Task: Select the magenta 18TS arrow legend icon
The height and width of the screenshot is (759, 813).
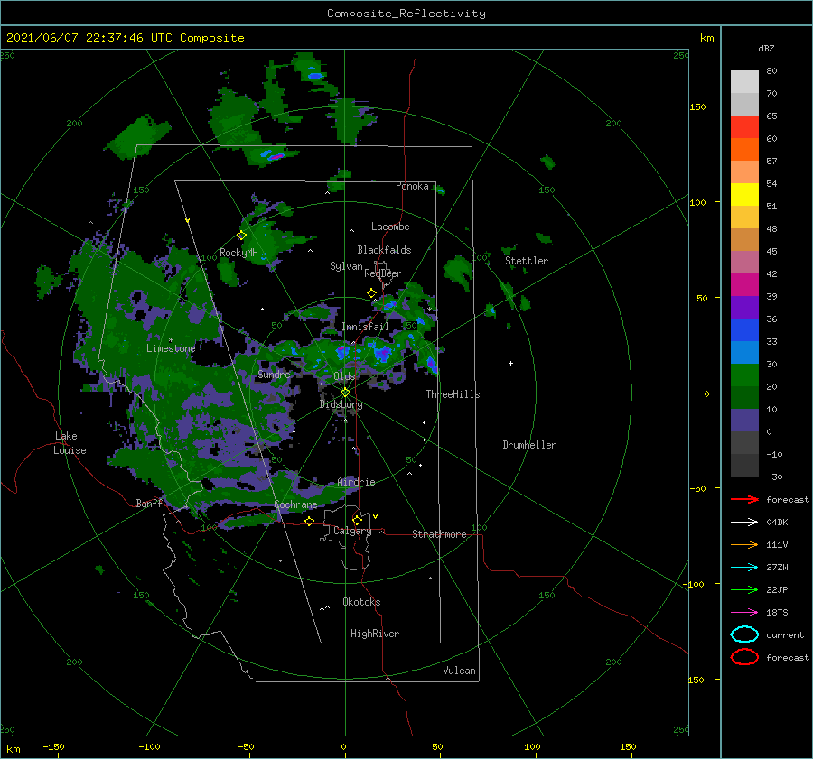Action: 744,613
